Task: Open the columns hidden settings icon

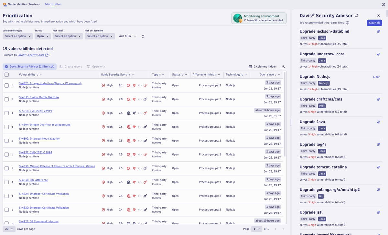Action: 251,66
